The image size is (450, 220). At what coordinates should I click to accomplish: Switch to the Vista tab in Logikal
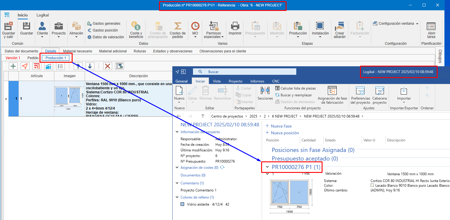click(217, 81)
